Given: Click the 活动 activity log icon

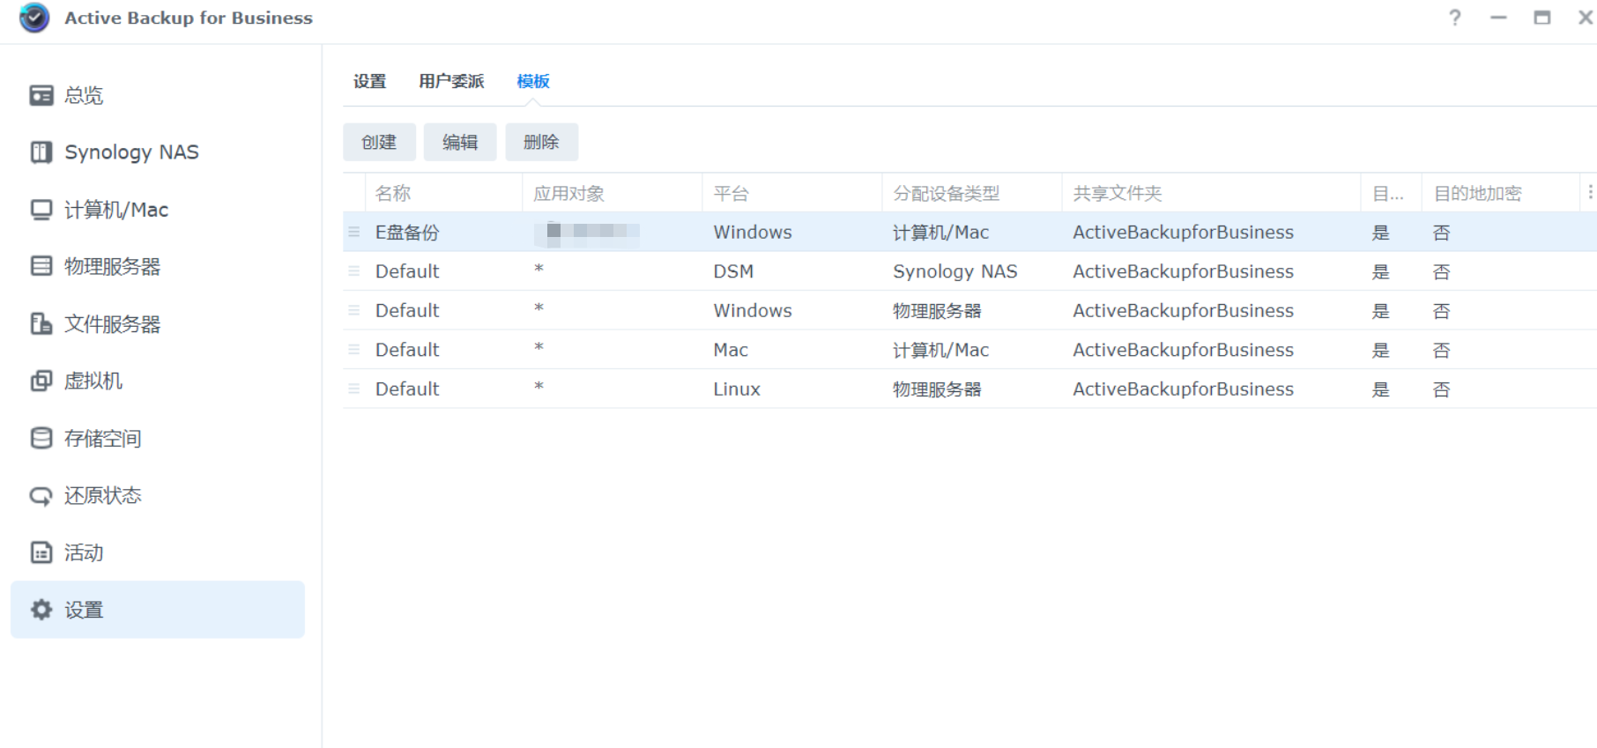Looking at the screenshot, I should pos(41,552).
